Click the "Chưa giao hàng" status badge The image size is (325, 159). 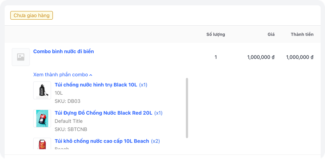(x=31, y=15)
